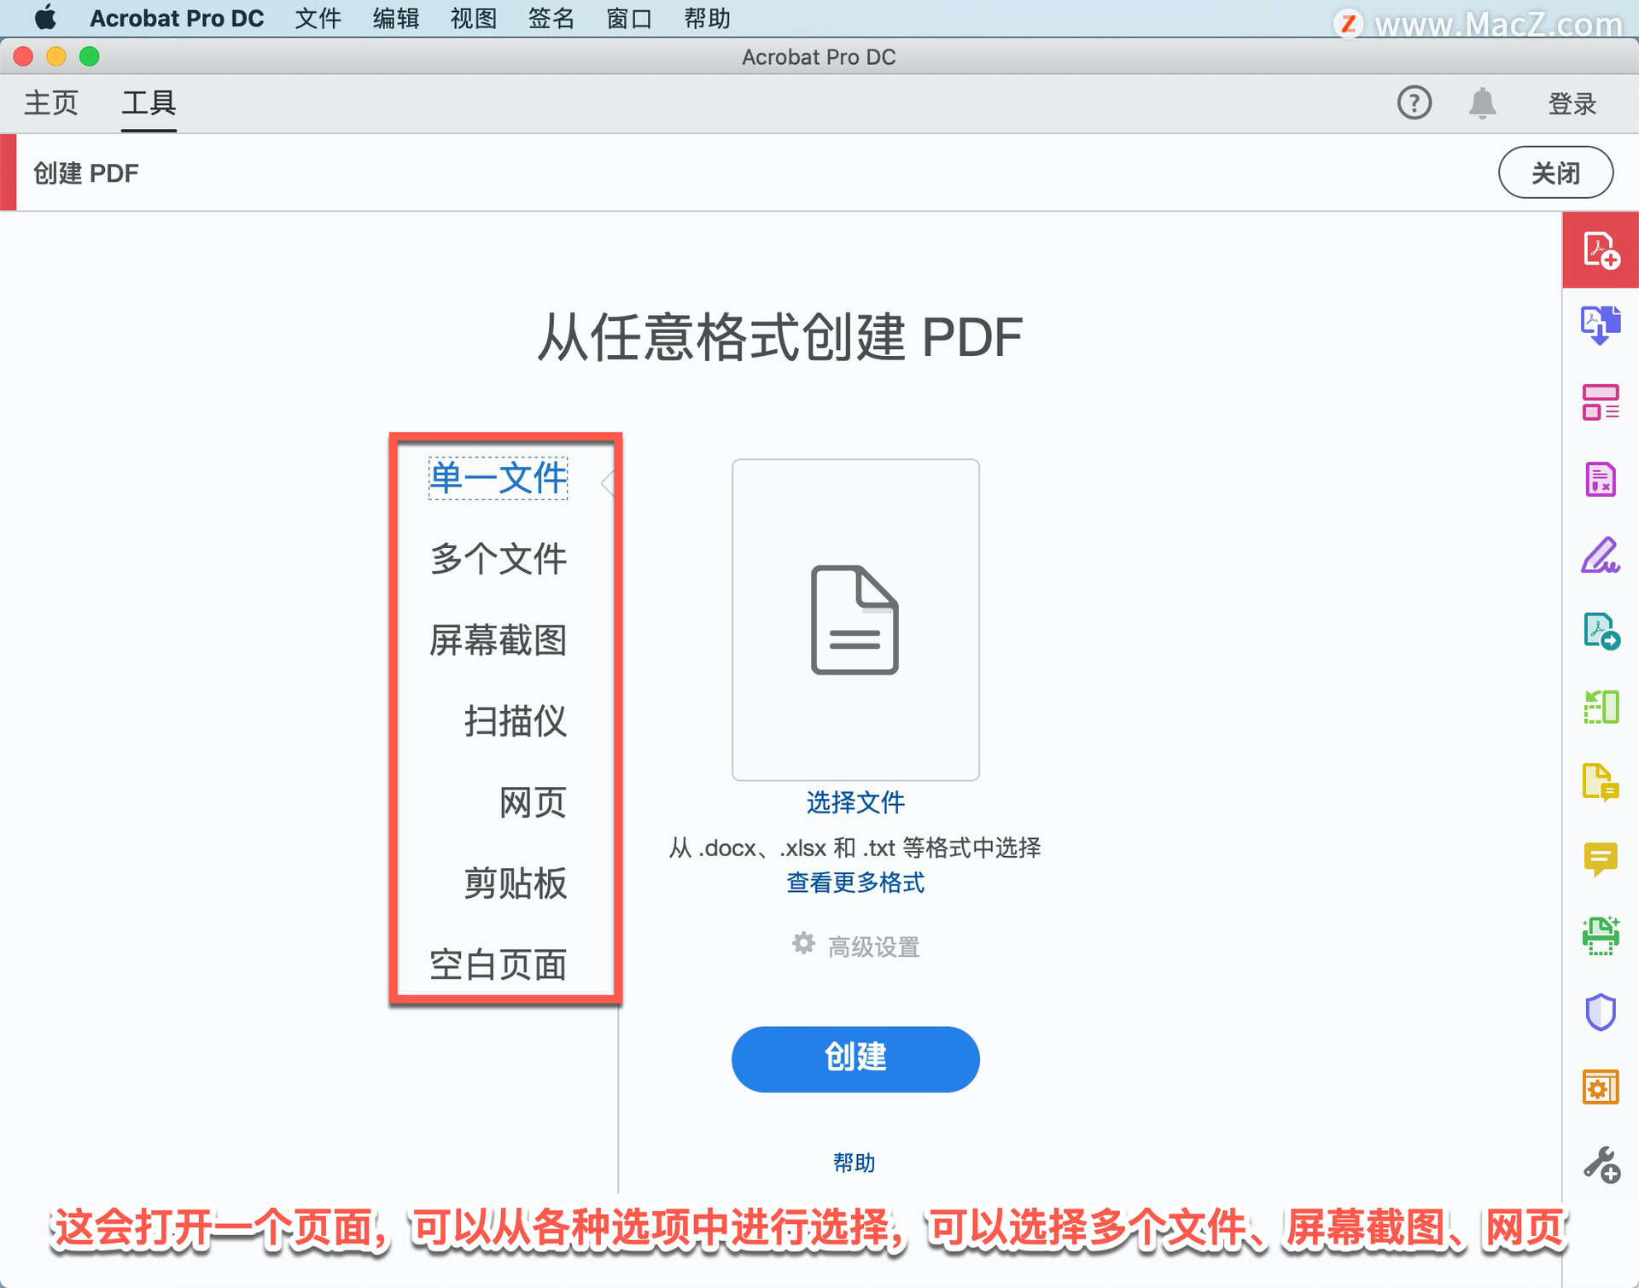Open the Protect shield icon
1639x1288 pixels.
point(1601,1012)
